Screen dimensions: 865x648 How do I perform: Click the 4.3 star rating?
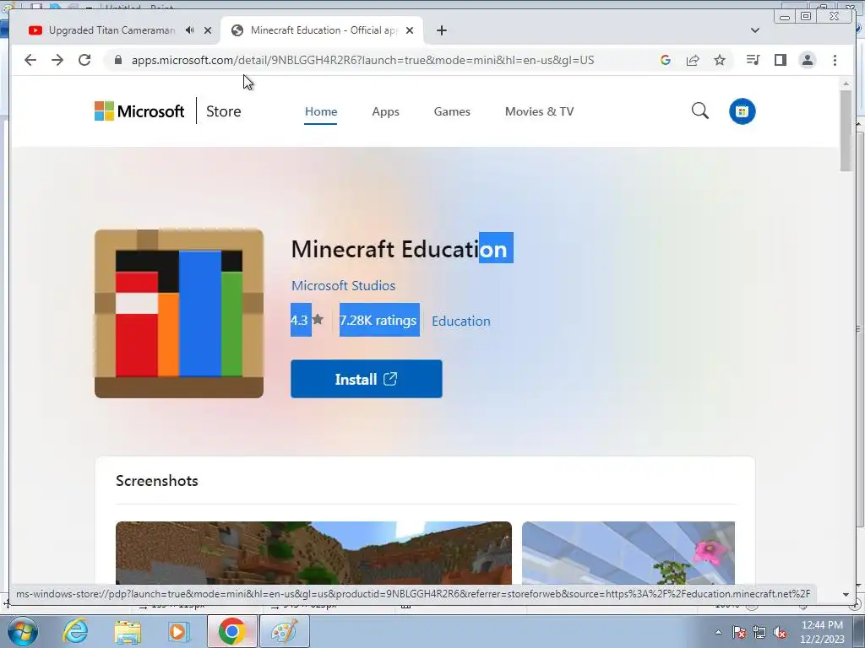[307, 320]
